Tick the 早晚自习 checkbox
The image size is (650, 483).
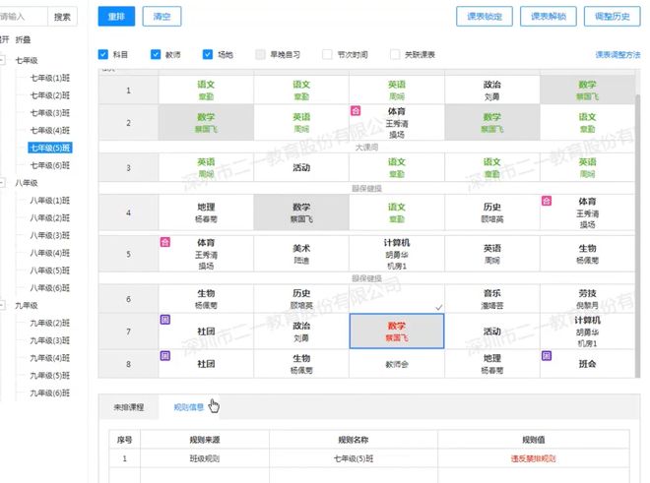[260, 54]
